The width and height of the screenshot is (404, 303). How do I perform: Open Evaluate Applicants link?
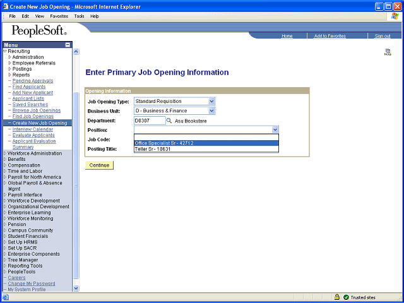33,135
